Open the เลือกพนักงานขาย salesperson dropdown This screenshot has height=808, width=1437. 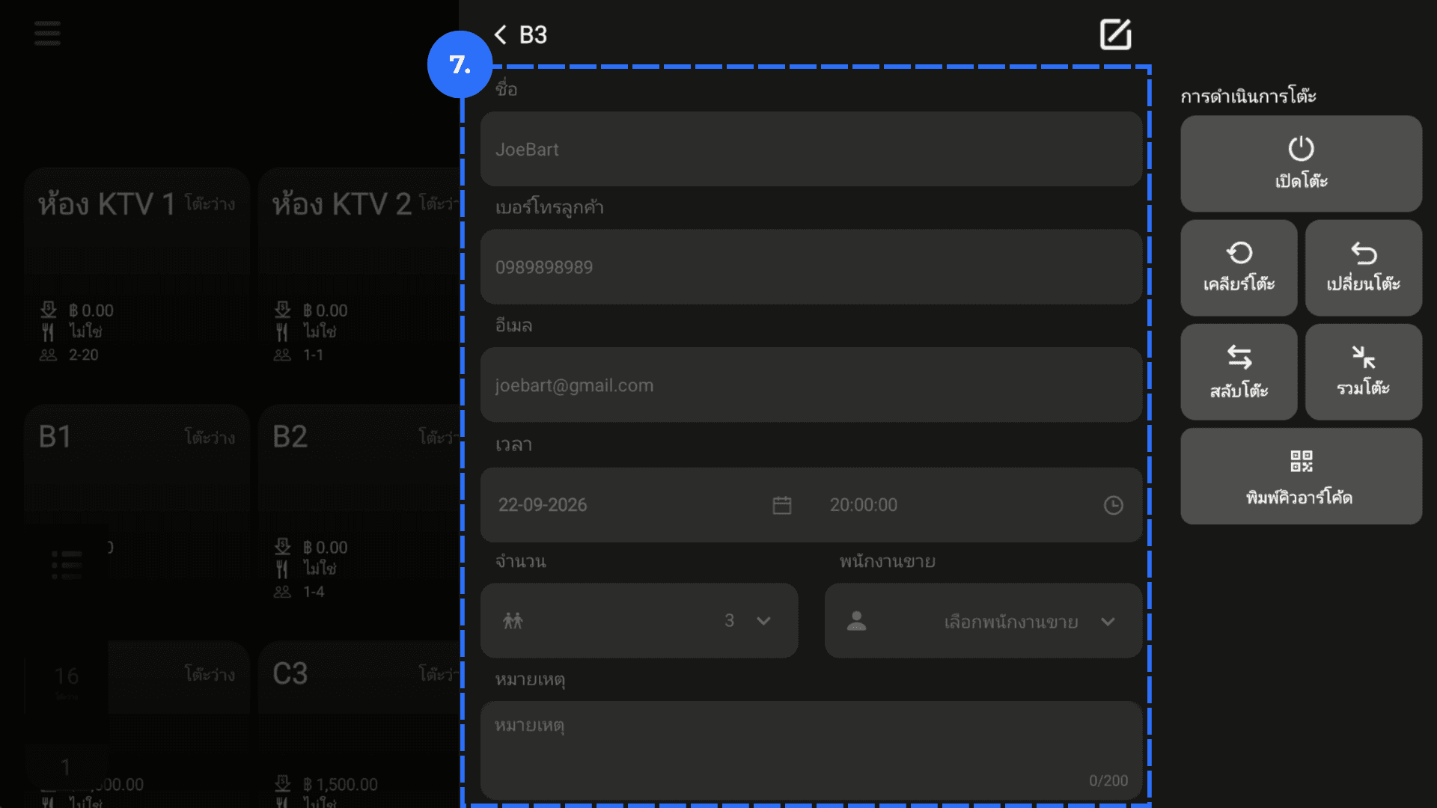983,620
